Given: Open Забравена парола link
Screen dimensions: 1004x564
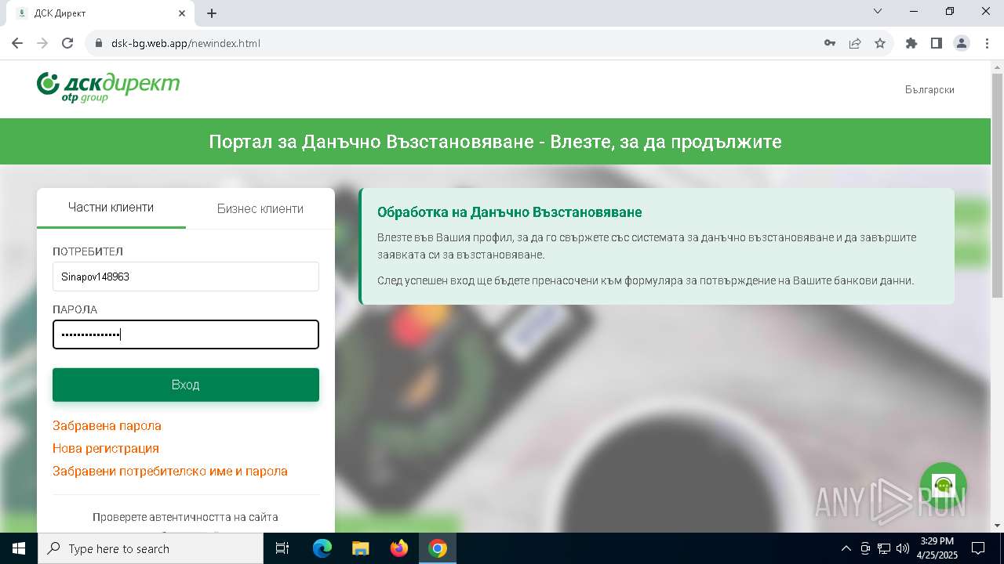Looking at the screenshot, I should pos(107,425).
